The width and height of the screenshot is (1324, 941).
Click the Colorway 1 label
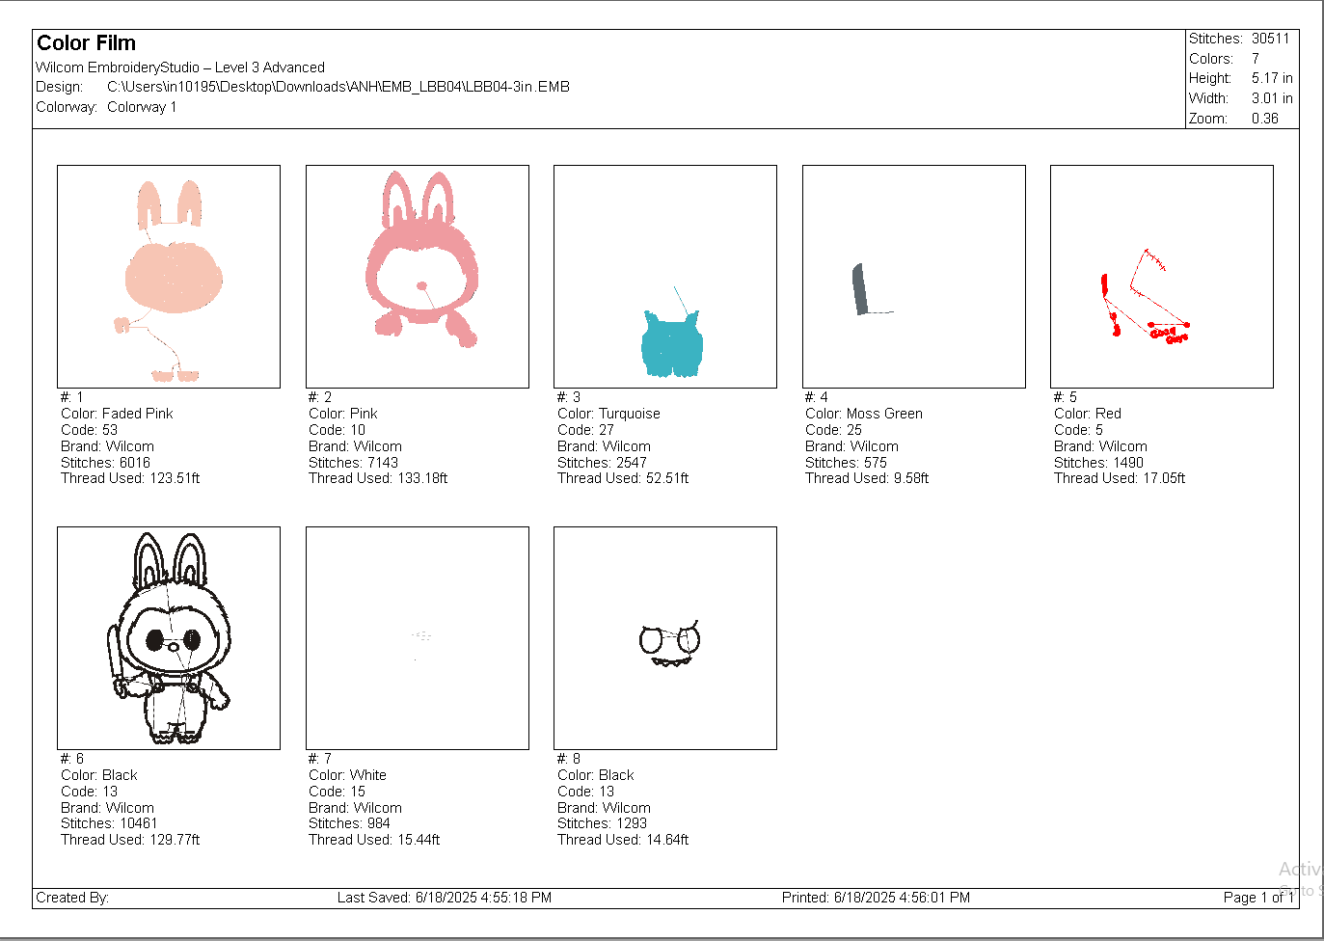[x=142, y=107]
